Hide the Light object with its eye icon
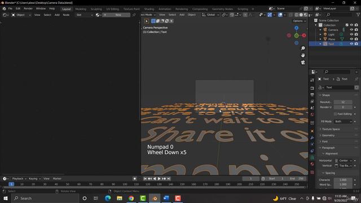 351,34
